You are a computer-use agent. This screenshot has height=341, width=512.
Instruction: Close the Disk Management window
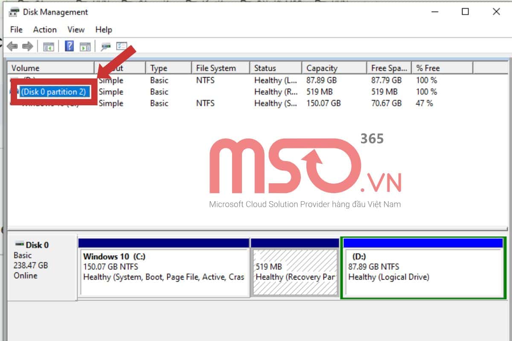tap(496, 12)
